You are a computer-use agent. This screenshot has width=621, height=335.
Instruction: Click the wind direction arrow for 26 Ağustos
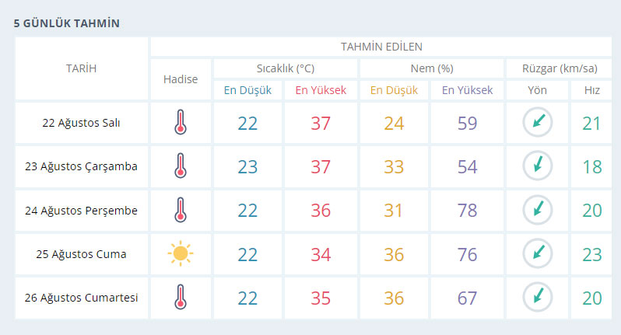pyautogui.click(x=538, y=297)
